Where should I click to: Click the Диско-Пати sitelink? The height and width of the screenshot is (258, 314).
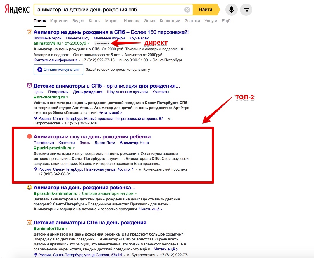(x=105, y=143)
